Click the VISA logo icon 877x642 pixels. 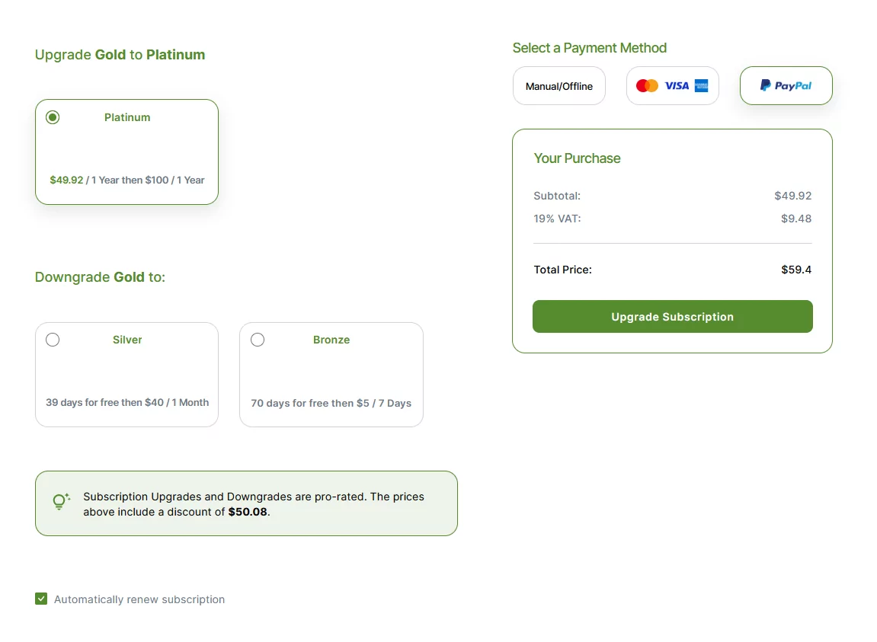[677, 86]
